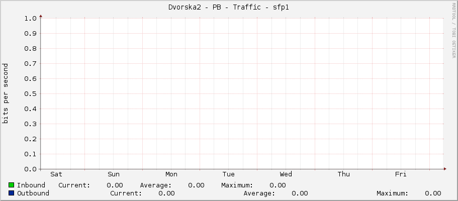
Task: Click the Outbound row 'Maximum:' label
Action: pyautogui.click(x=392, y=193)
